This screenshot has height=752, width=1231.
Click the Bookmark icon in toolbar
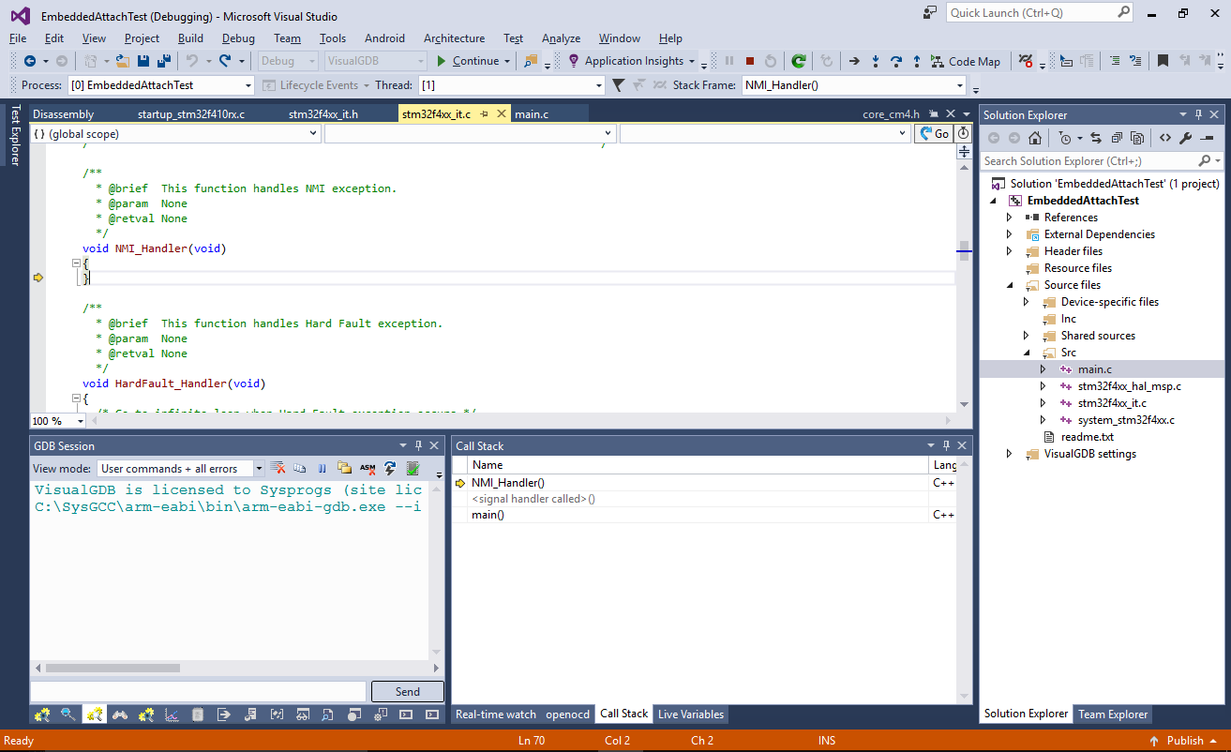pyautogui.click(x=1163, y=61)
